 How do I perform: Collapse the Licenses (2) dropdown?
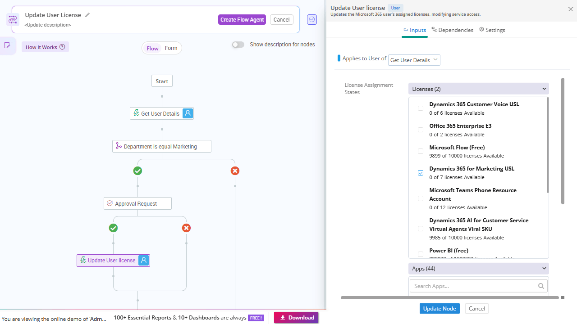479,89
